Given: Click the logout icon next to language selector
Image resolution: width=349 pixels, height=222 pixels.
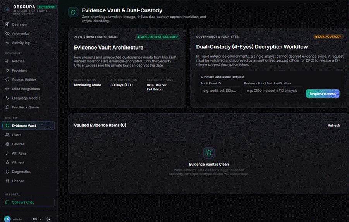Looking at the screenshot, I should point(48,219).
